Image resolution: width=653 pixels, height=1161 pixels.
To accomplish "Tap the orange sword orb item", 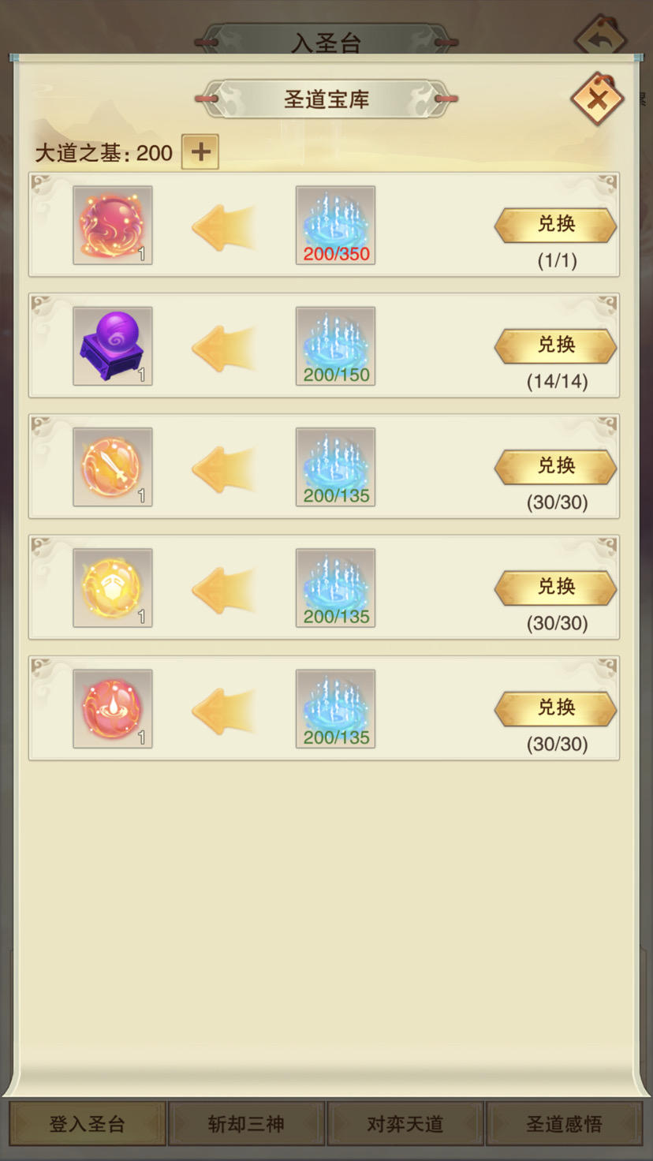I will 113,466.
